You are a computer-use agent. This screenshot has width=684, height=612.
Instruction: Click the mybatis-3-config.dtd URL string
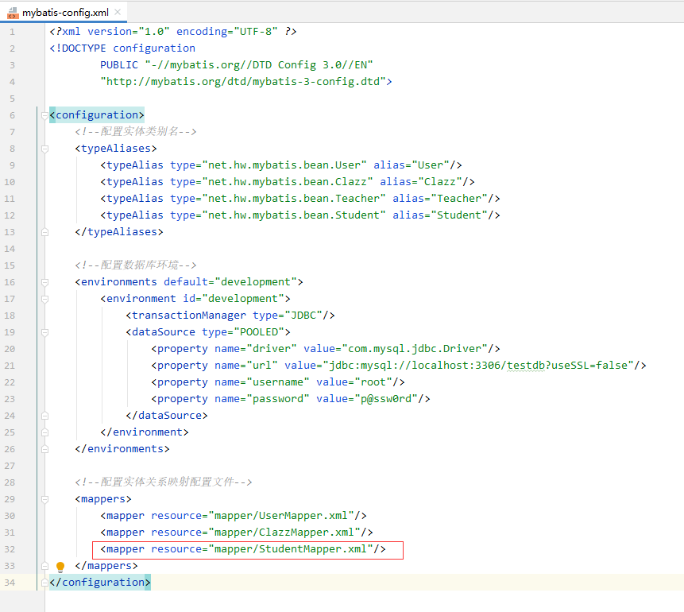(243, 82)
